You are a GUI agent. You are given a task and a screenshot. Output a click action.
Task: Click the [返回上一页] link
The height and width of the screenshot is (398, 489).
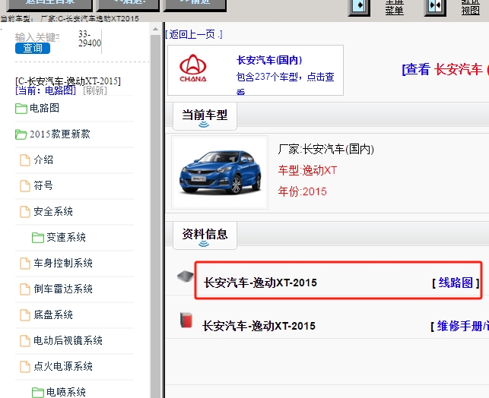(194, 34)
